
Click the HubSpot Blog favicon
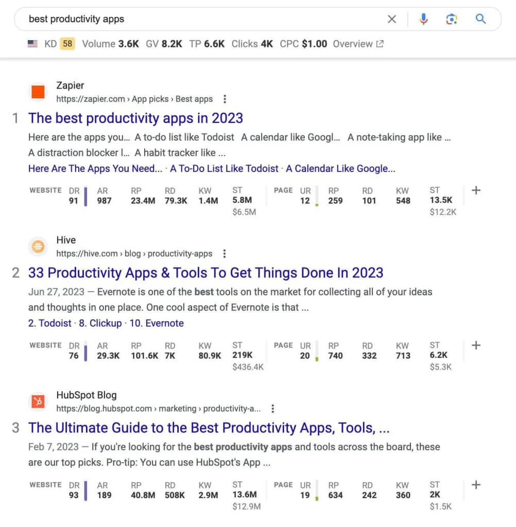[x=38, y=402]
